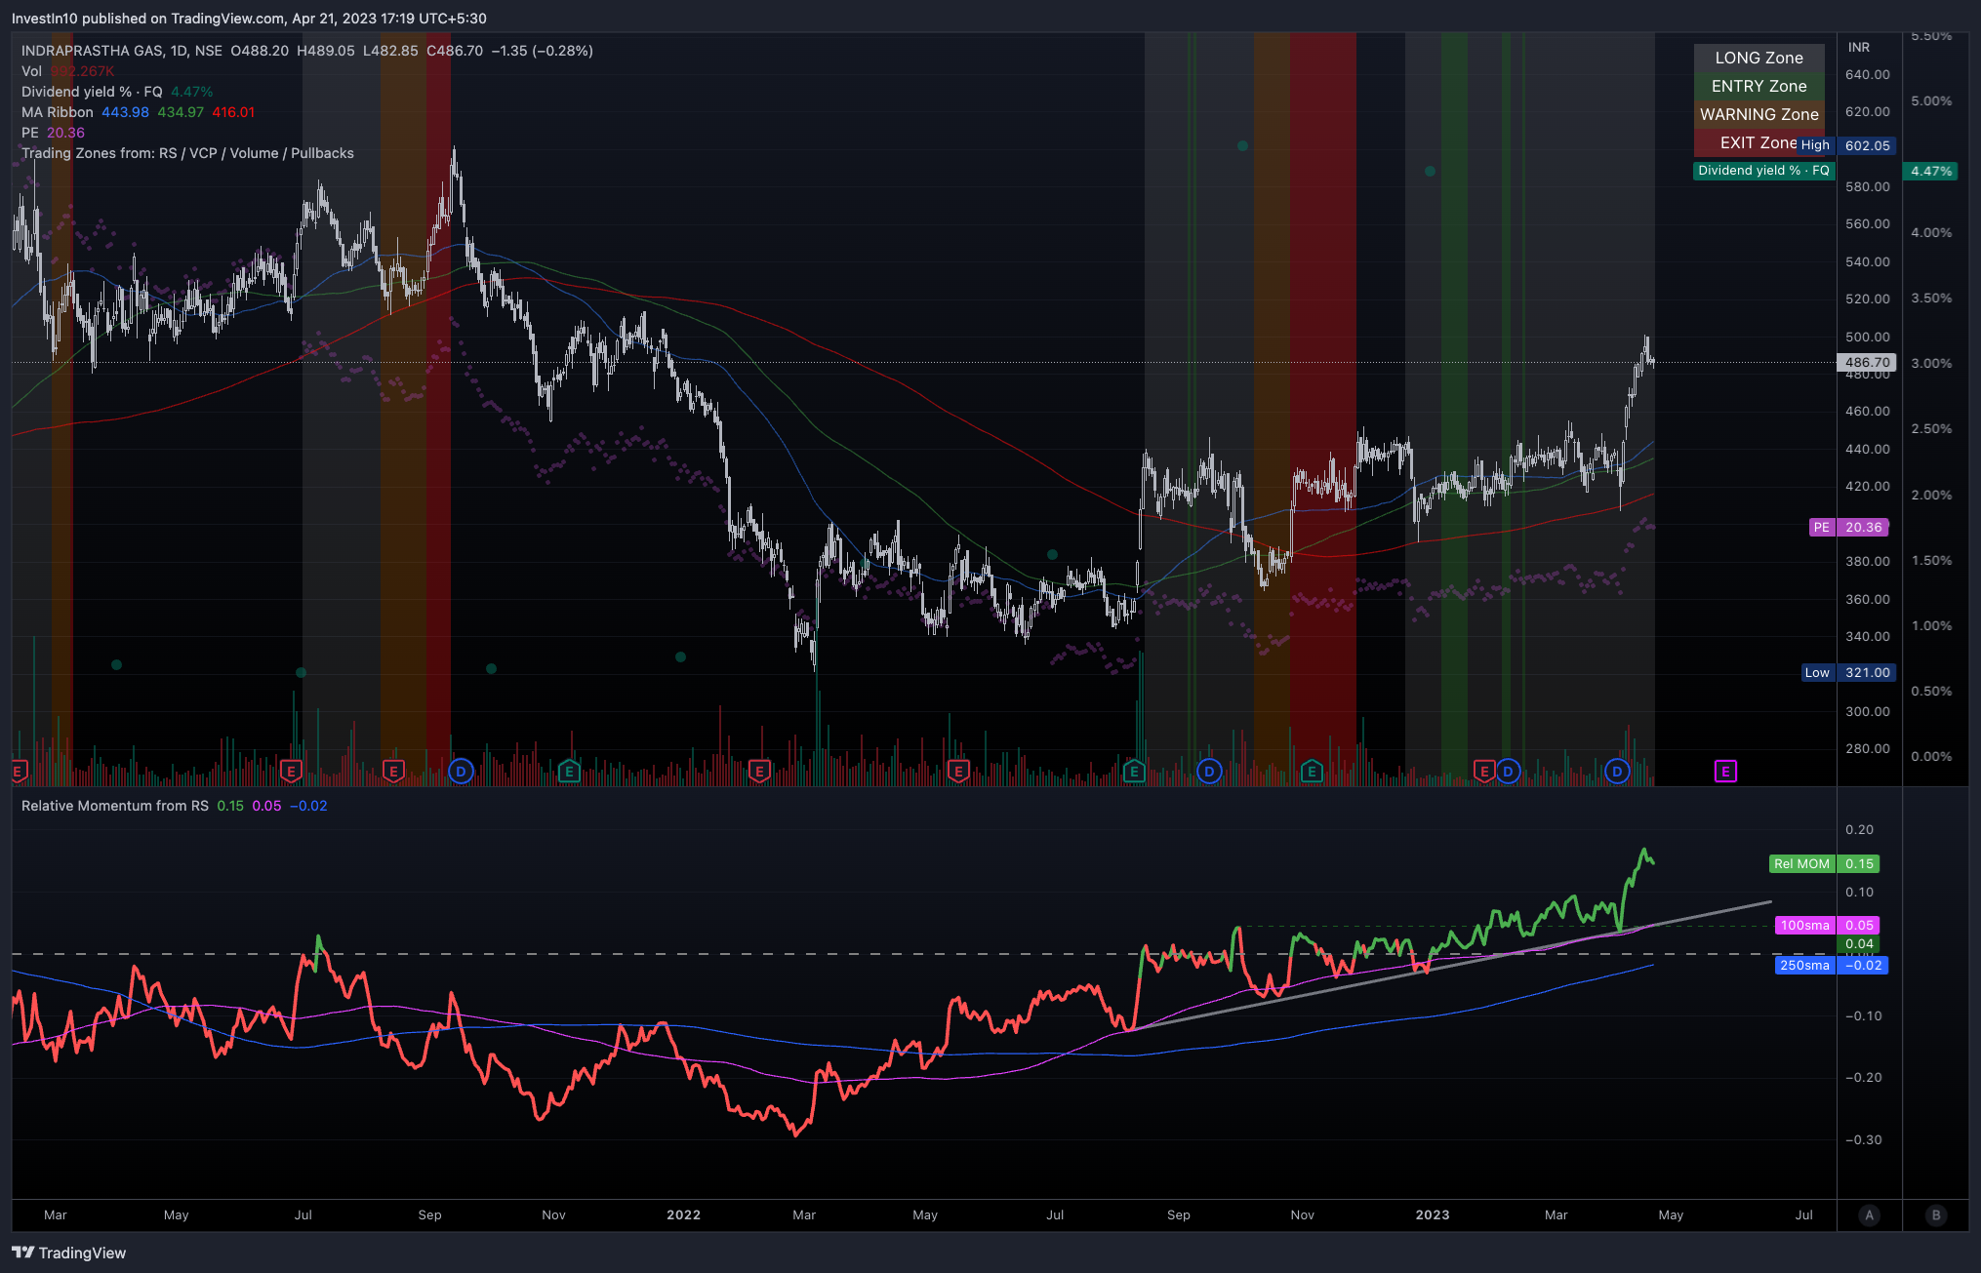
Task: Click the EXIT Zone legend cell
Action: [x=1759, y=142]
